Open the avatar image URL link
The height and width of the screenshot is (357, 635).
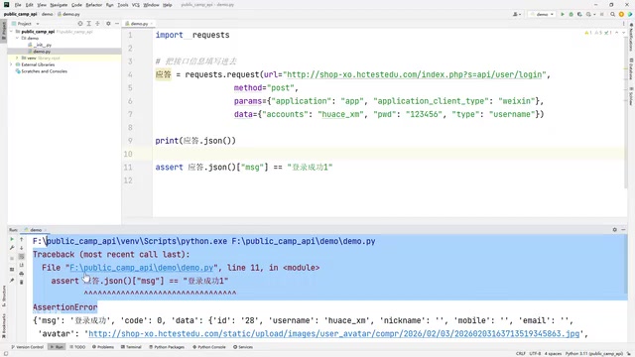pos(334,333)
